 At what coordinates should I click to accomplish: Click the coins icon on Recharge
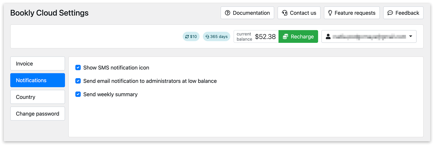[x=286, y=37]
